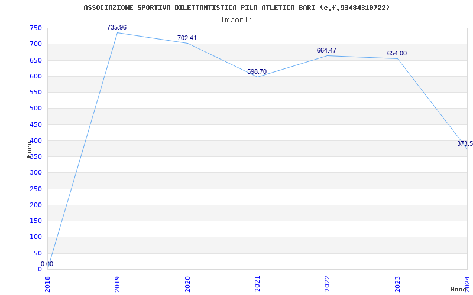The image size is (473, 295).
Task: Click the 600 y-axis tick label
Action: tap(35, 76)
